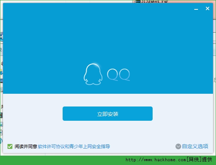This screenshot has width=216, height=165.
Task: Minimize the QQ installer window
Action: (x=196, y=9)
